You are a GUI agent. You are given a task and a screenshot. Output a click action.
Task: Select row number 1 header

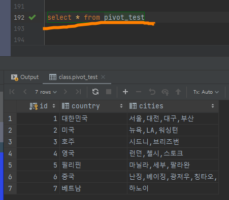(x=10, y=118)
